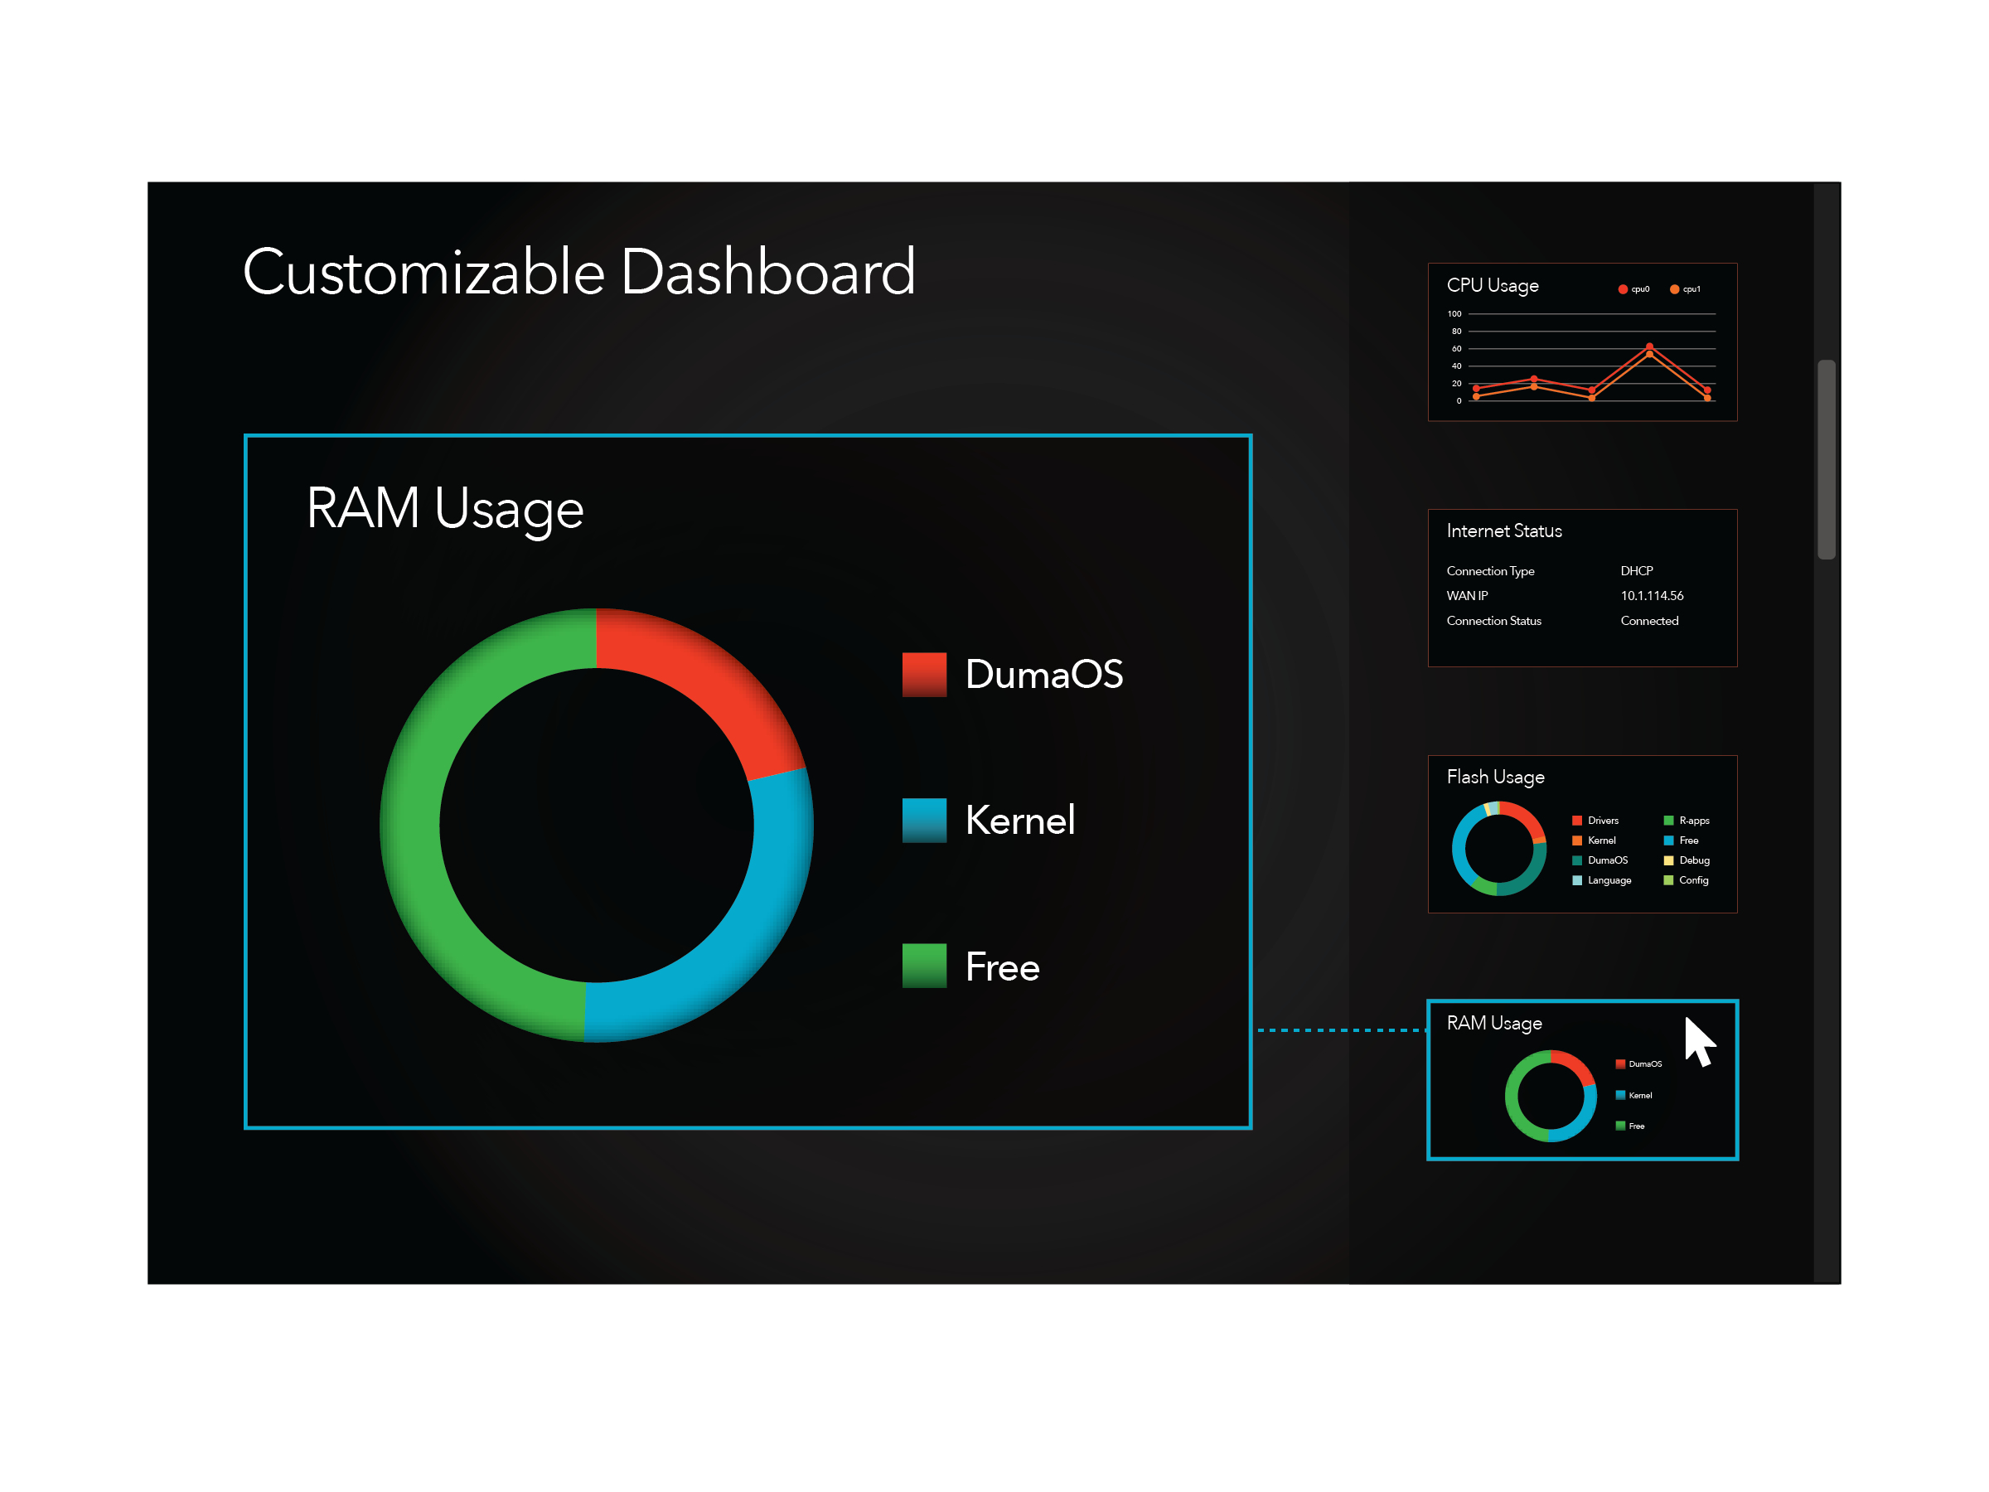Click the Kernel legend swatch in Flash Usage

[1577, 840]
